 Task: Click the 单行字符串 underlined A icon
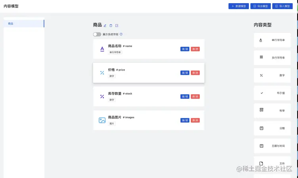pos(261,40)
